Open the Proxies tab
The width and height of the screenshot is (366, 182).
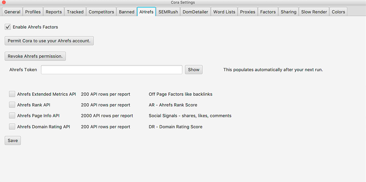(248, 12)
